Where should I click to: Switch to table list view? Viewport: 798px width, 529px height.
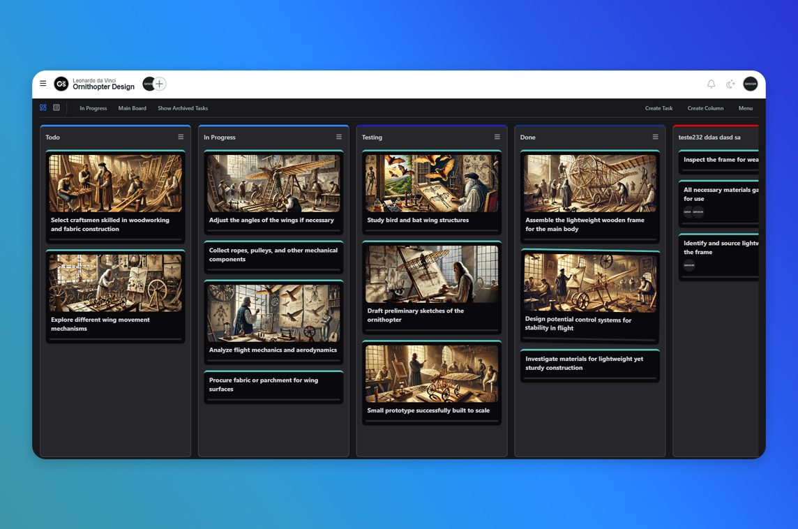[x=57, y=108]
